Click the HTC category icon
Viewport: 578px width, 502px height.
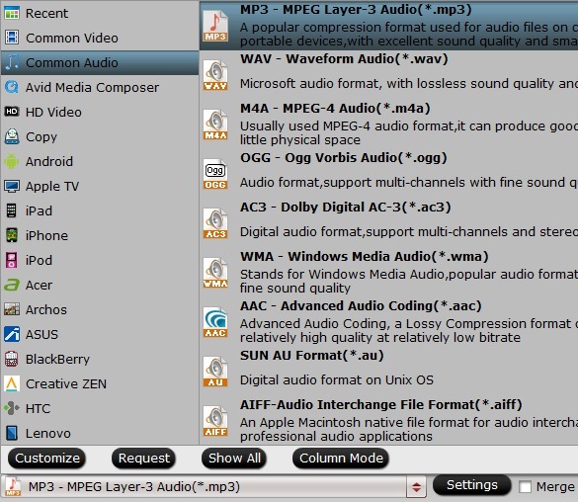tap(12, 408)
